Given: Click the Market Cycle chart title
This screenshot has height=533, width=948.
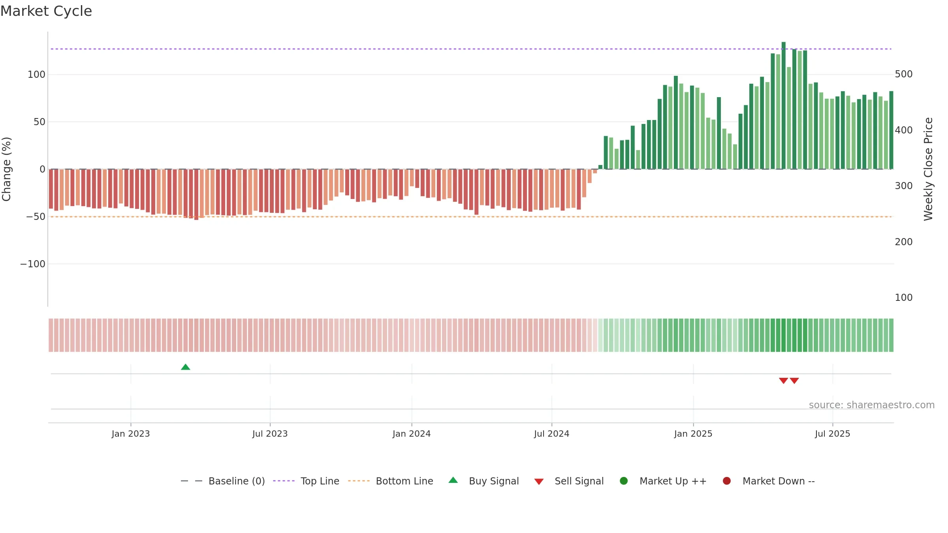Looking at the screenshot, I should pos(46,11).
